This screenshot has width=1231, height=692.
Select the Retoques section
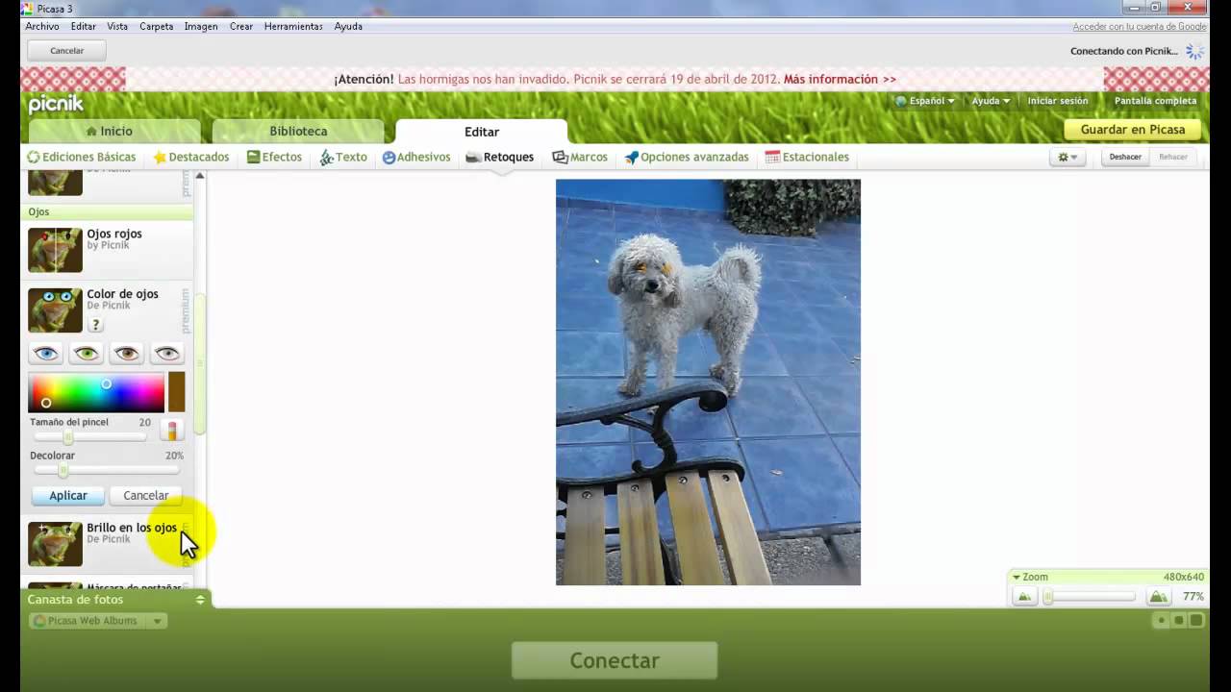click(500, 157)
